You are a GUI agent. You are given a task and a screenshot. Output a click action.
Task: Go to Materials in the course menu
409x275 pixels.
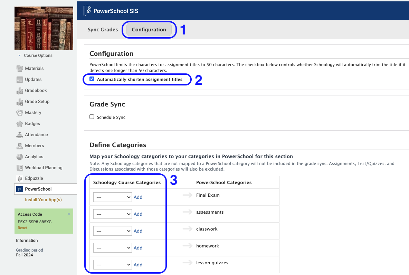tap(34, 69)
